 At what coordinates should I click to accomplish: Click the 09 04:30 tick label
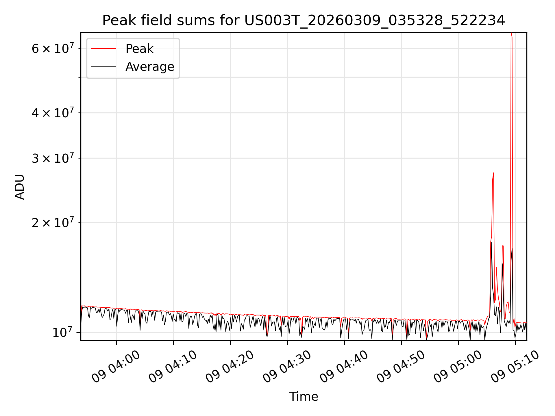point(287,367)
